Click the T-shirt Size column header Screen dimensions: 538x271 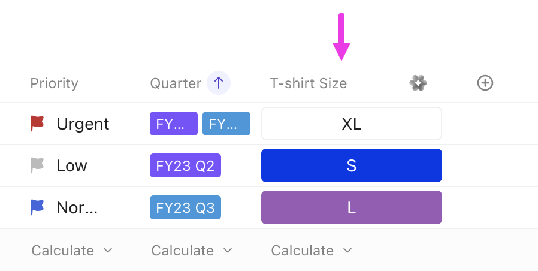[x=309, y=83]
